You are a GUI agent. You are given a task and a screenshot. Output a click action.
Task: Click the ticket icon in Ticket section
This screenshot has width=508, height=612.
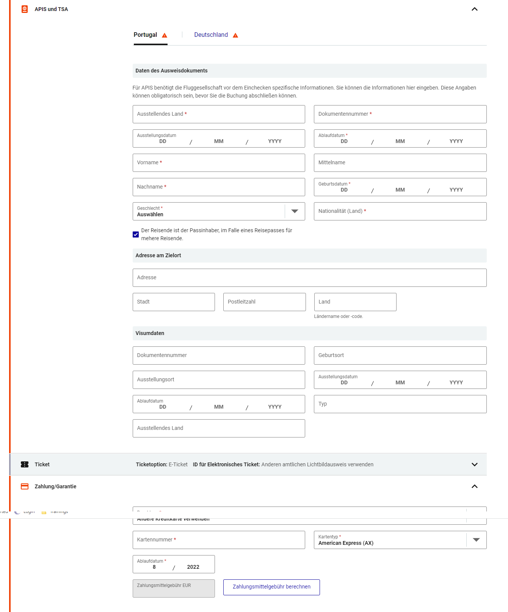click(x=25, y=464)
